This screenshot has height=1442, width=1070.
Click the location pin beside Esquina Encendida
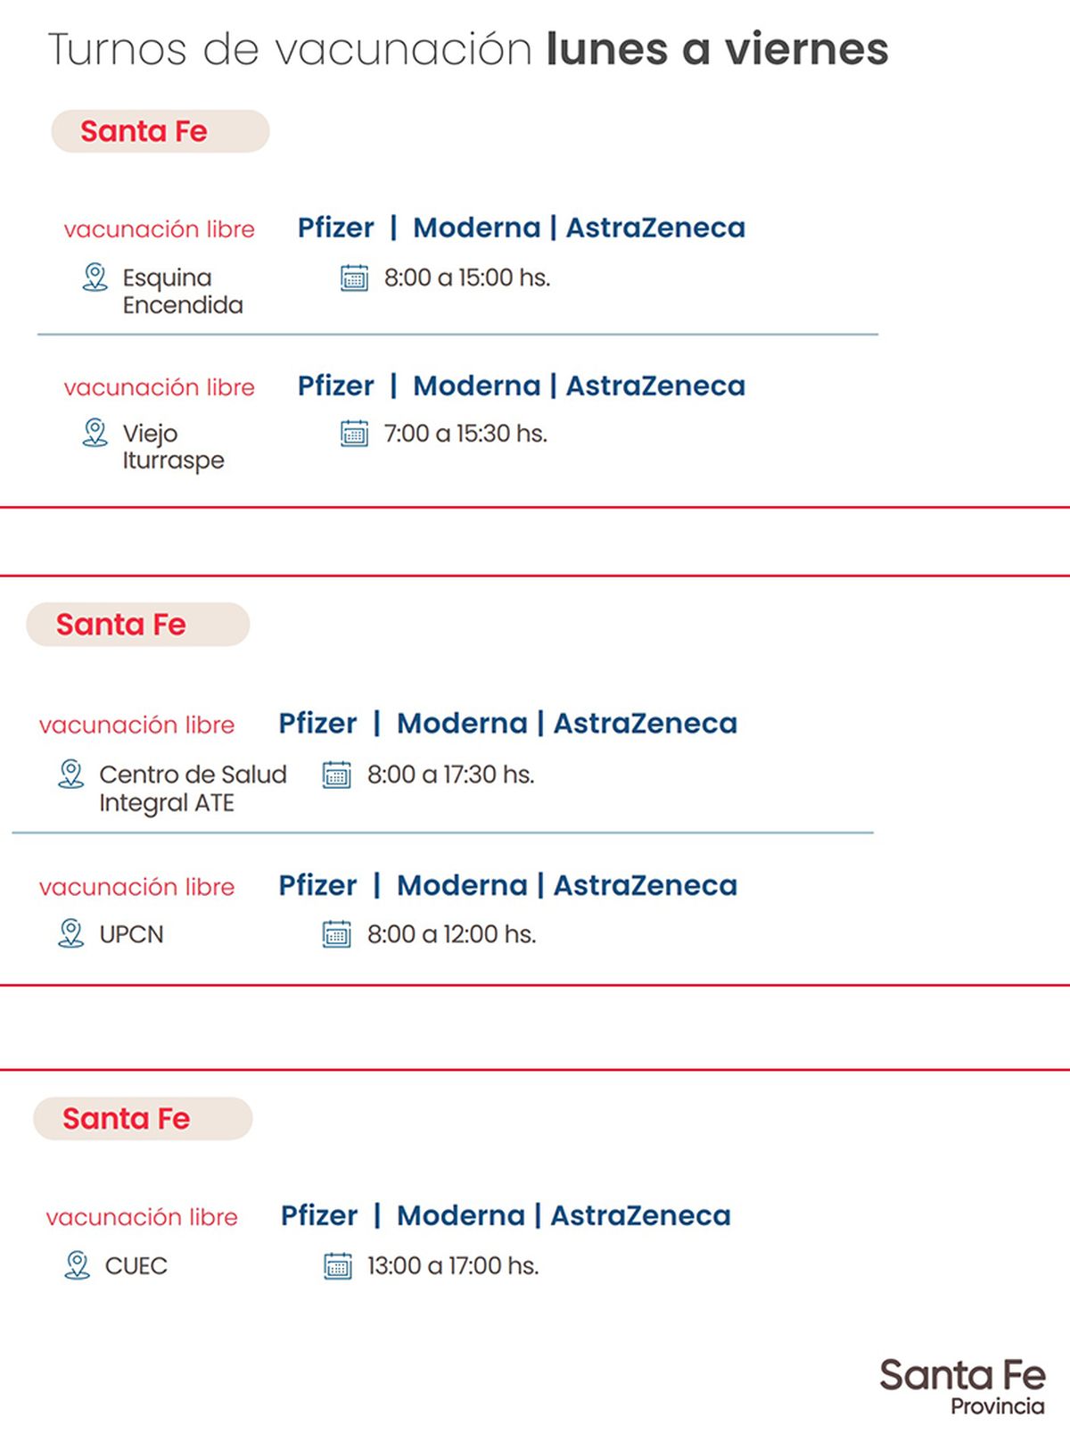(x=95, y=278)
